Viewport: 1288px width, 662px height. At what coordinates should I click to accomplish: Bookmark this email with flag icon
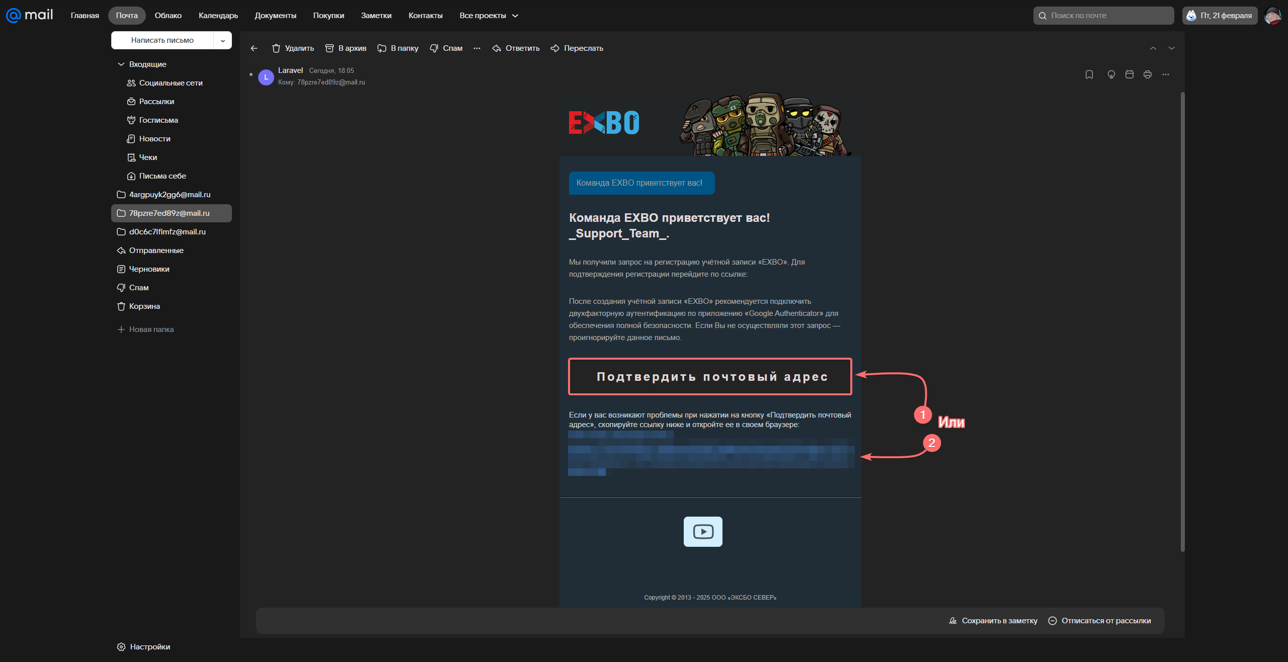1089,74
